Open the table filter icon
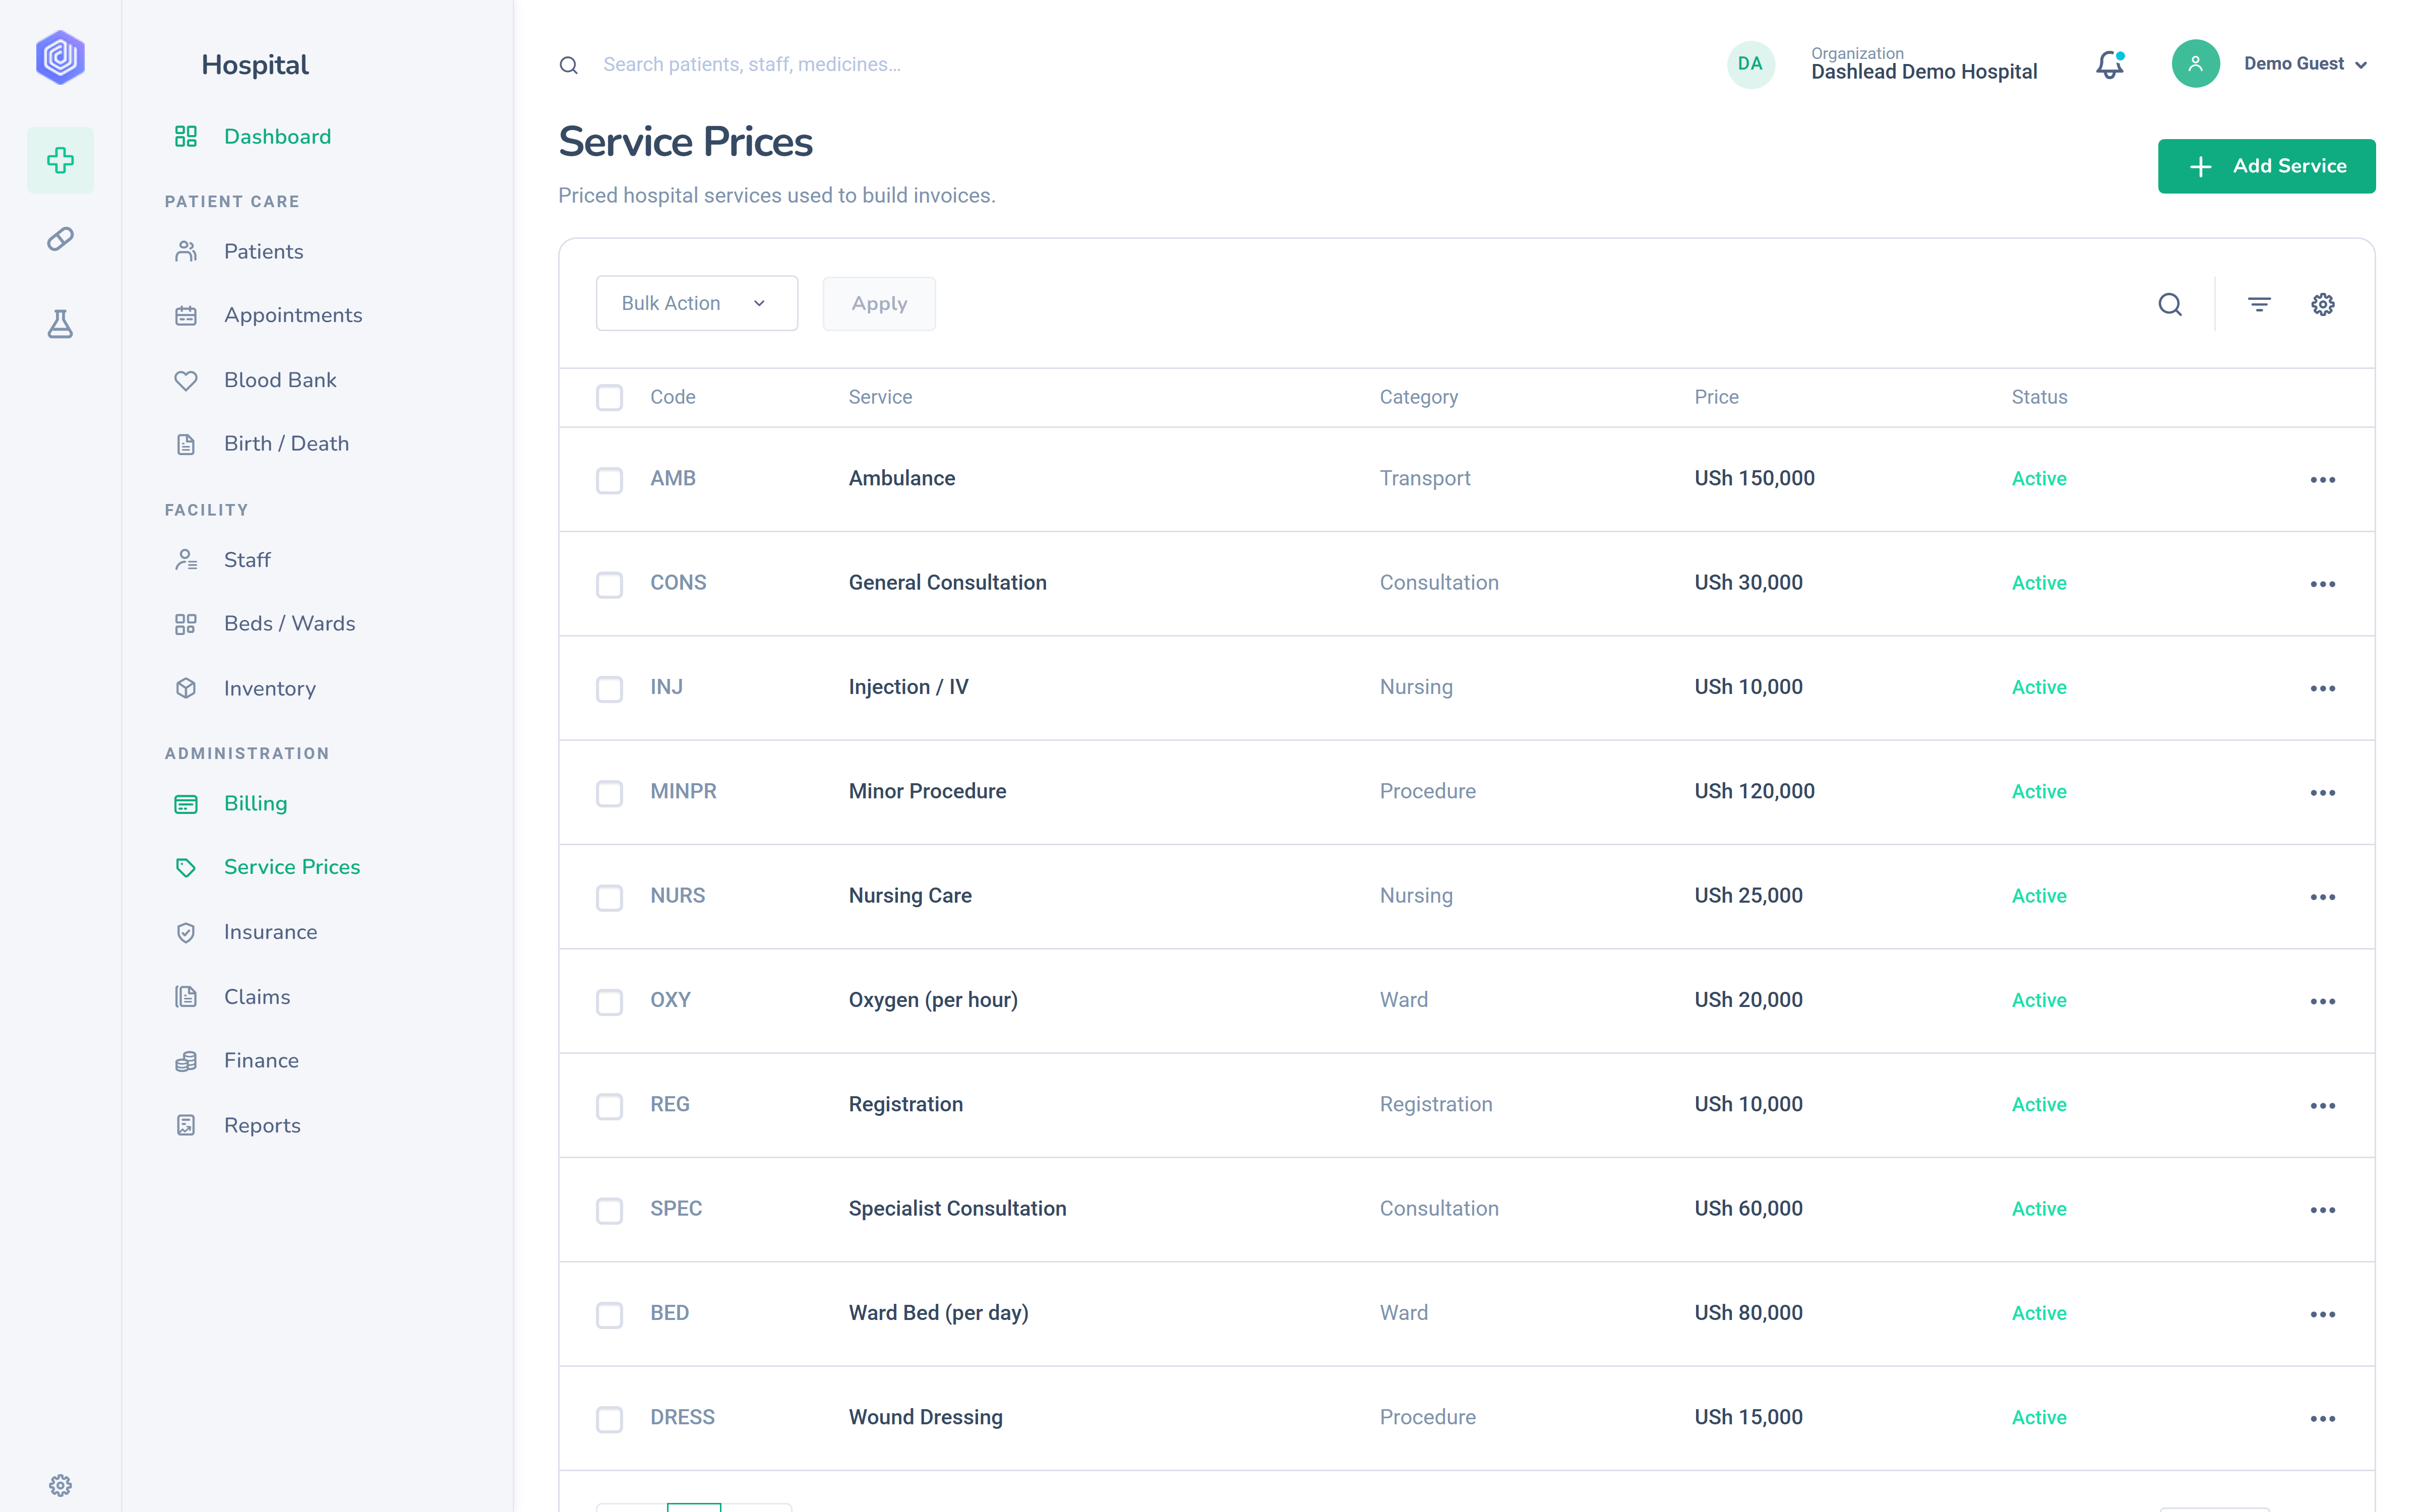 pyautogui.click(x=2259, y=304)
